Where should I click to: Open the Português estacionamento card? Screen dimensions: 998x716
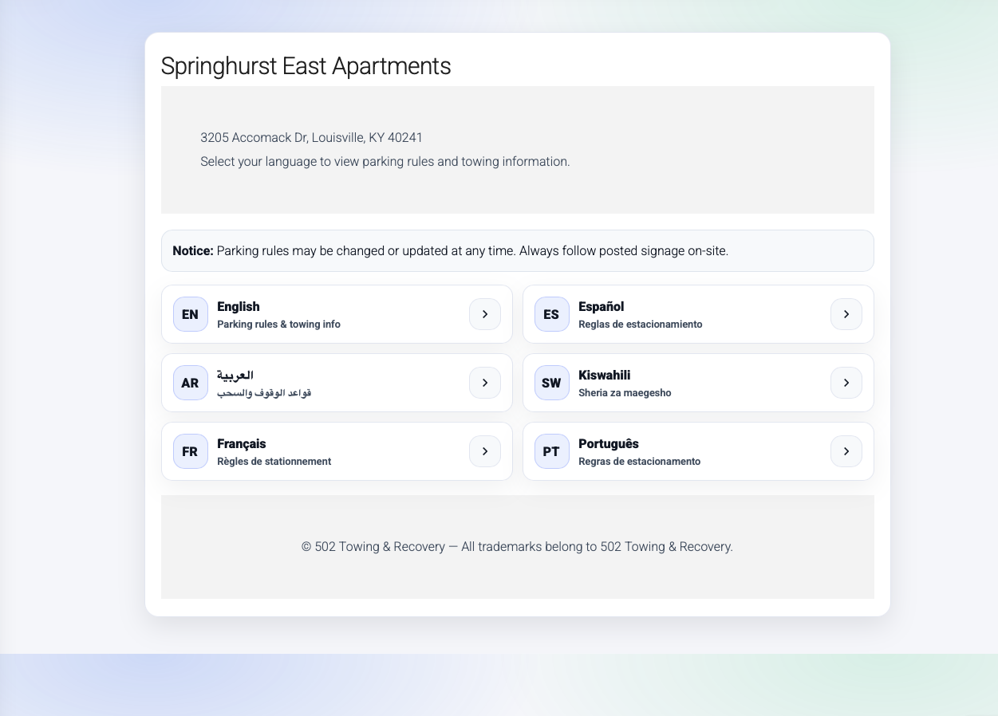point(698,451)
